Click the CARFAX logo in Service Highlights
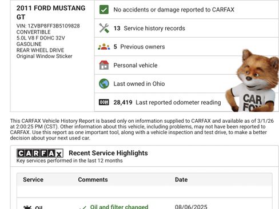 (40, 153)
